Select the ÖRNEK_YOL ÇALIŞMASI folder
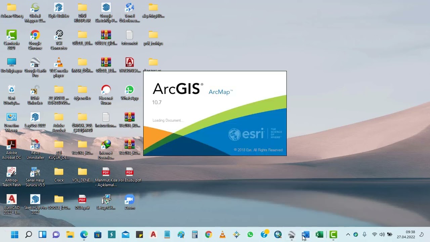The height and width of the screenshot is (242, 430). (82, 122)
